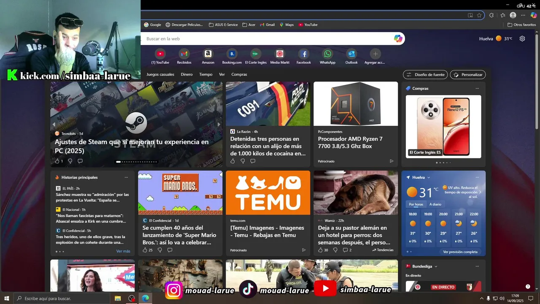This screenshot has width=540, height=304.
Task: Click the Personalizar button
Action: [468, 75]
